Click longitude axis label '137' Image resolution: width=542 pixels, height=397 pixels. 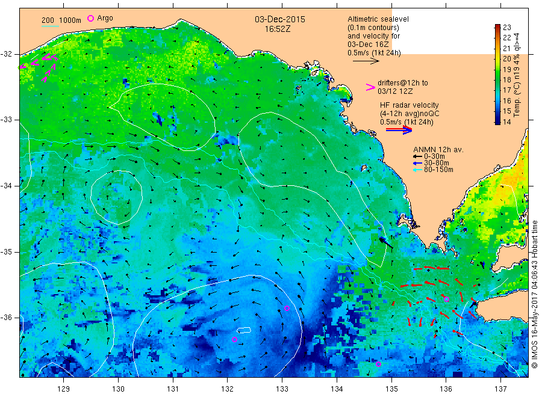(501, 389)
